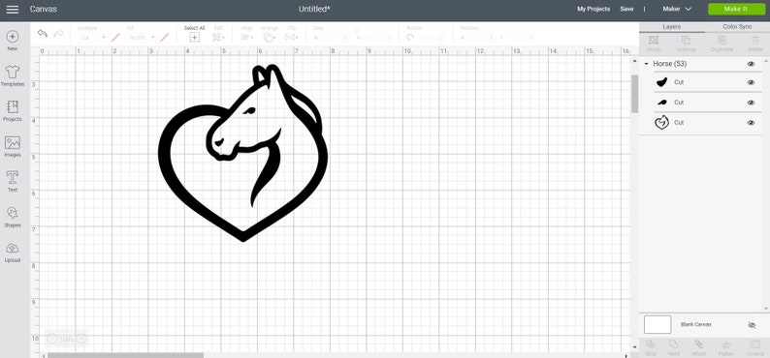Click the Fill color swatch

165,37
